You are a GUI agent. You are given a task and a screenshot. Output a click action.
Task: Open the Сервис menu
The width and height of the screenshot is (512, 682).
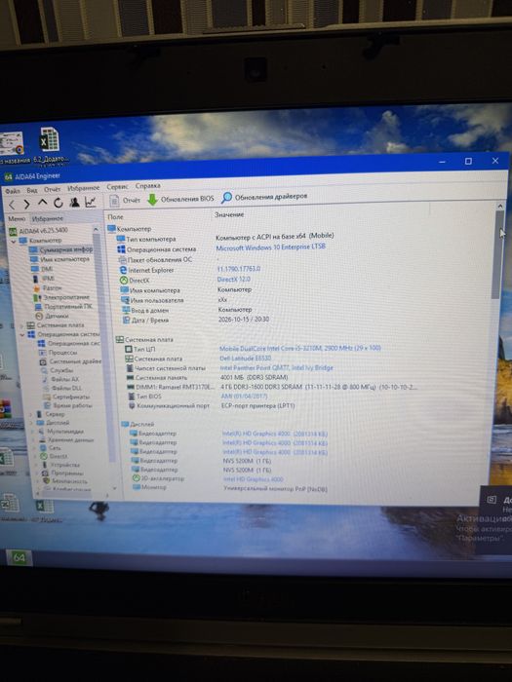118,187
